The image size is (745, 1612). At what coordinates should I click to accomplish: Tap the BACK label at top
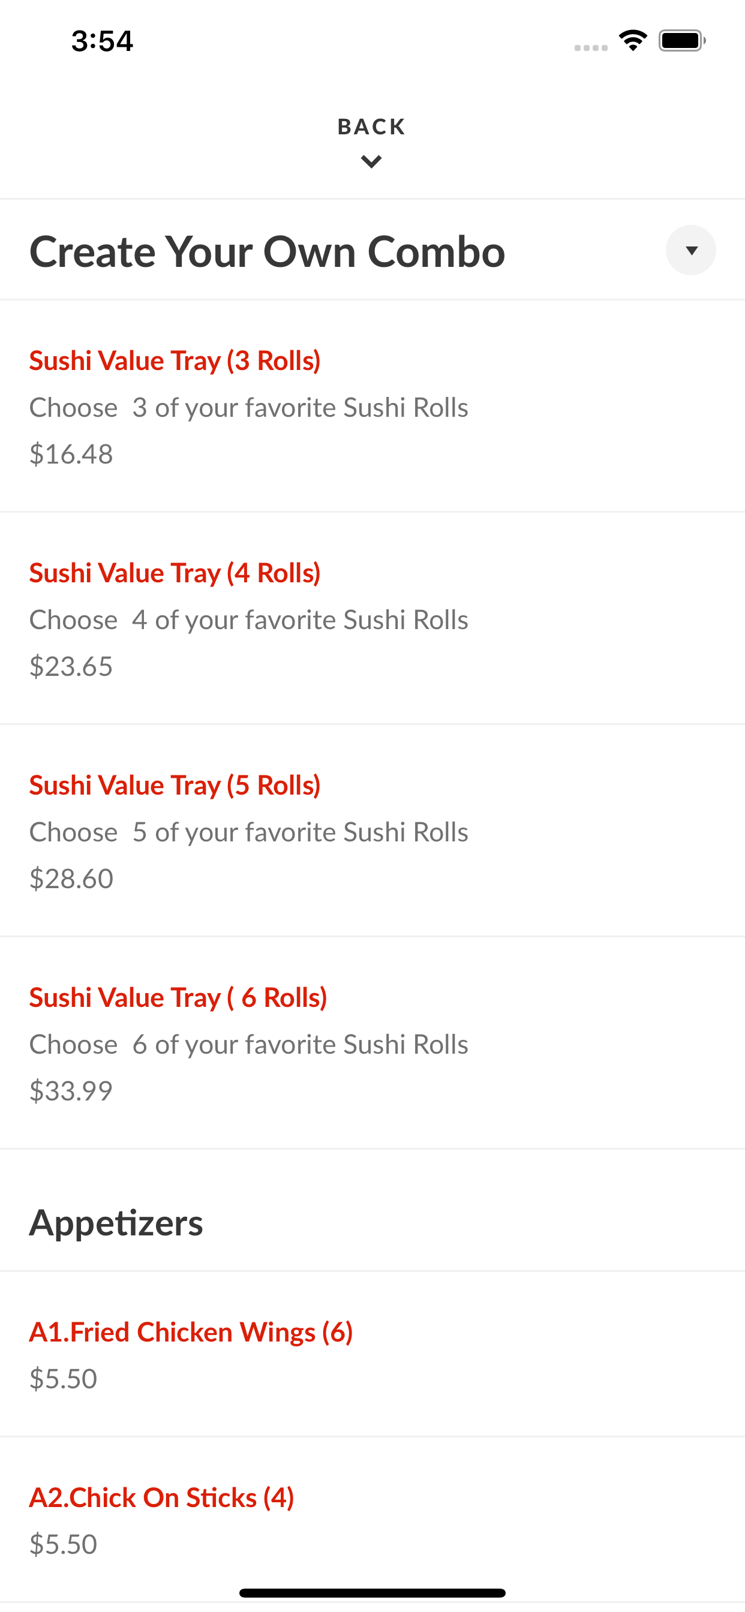point(372,127)
